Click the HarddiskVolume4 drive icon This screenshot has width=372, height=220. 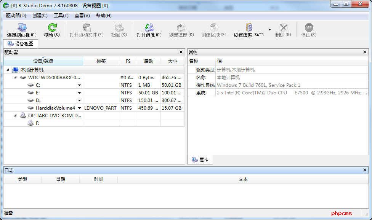[x=30, y=108]
